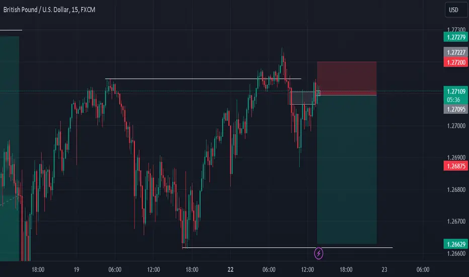Click the short white line at top left
Viewport: 469px width, 277px height.
pyautogui.click(x=11, y=30)
